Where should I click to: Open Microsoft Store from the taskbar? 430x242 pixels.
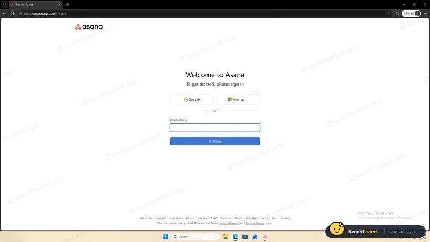245,237
